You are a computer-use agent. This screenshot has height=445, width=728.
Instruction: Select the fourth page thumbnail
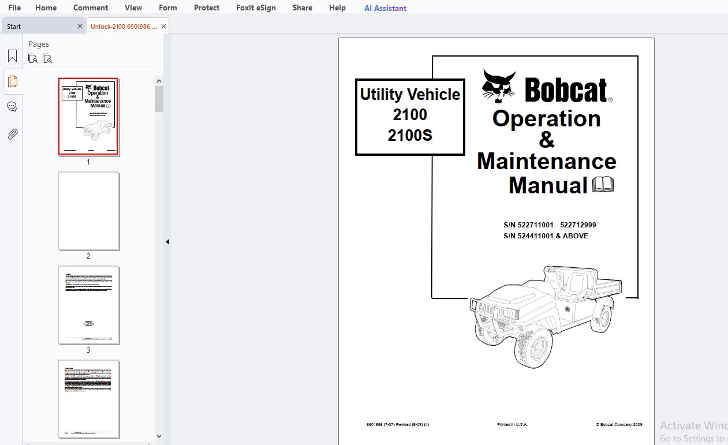[x=88, y=399]
